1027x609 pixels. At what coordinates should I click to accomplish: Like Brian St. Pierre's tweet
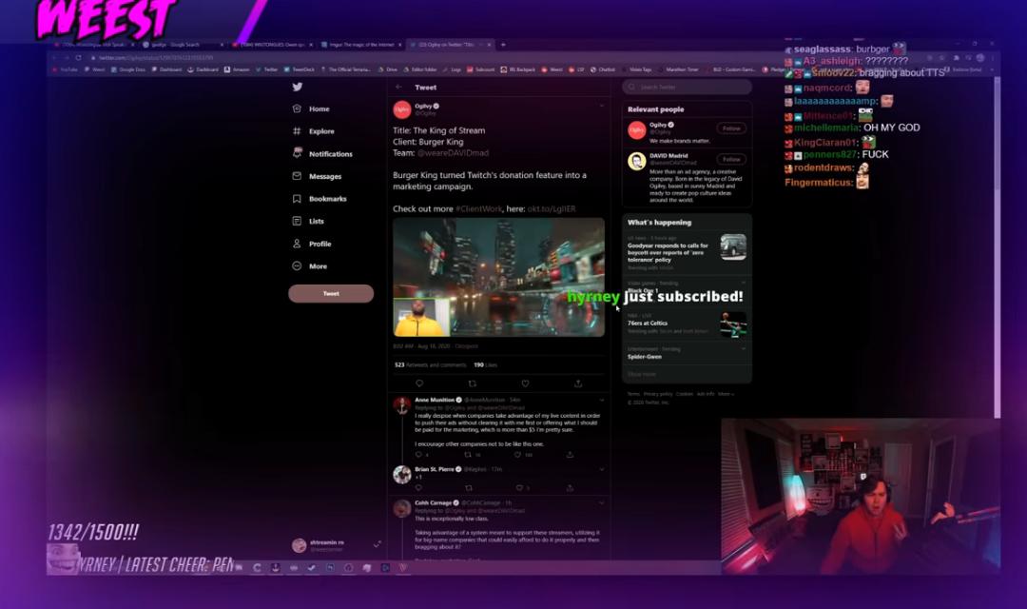click(519, 488)
